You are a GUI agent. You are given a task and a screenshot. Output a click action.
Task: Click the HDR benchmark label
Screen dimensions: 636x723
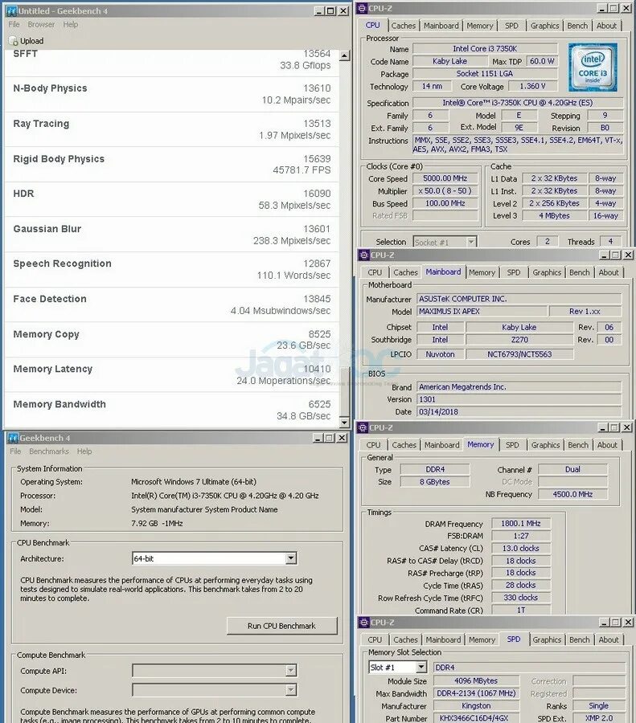[x=23, y=194]
